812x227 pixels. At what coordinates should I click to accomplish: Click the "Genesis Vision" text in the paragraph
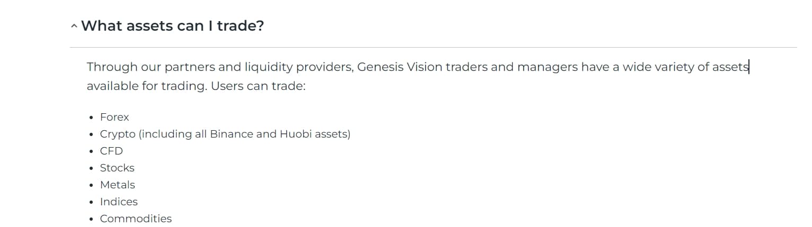[x=400, y=67]
